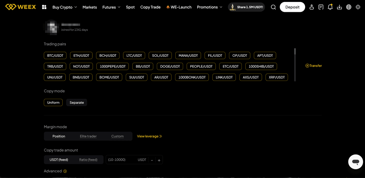The height and width of the screenshot is (178, 365).
Task: Open the orders document icon
Action: coord(321,7)
